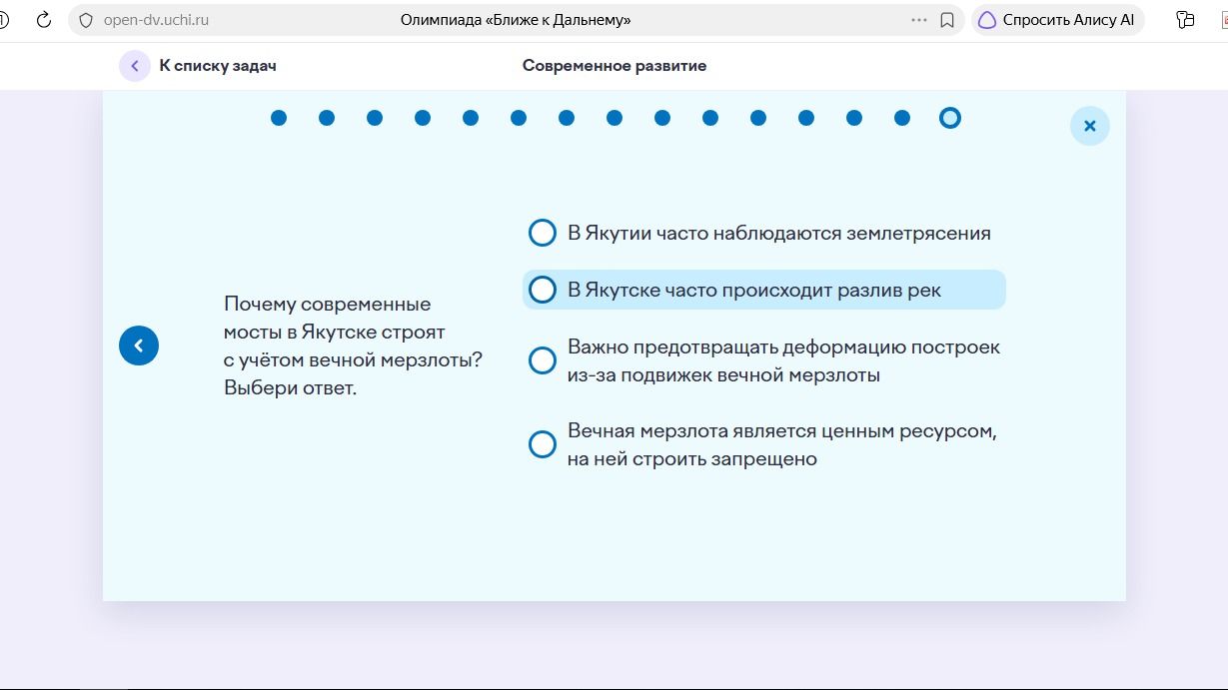Click the question text about мосты в Якутске
Viewport: 1228px width, 690px height.
[x=353, y=345]
